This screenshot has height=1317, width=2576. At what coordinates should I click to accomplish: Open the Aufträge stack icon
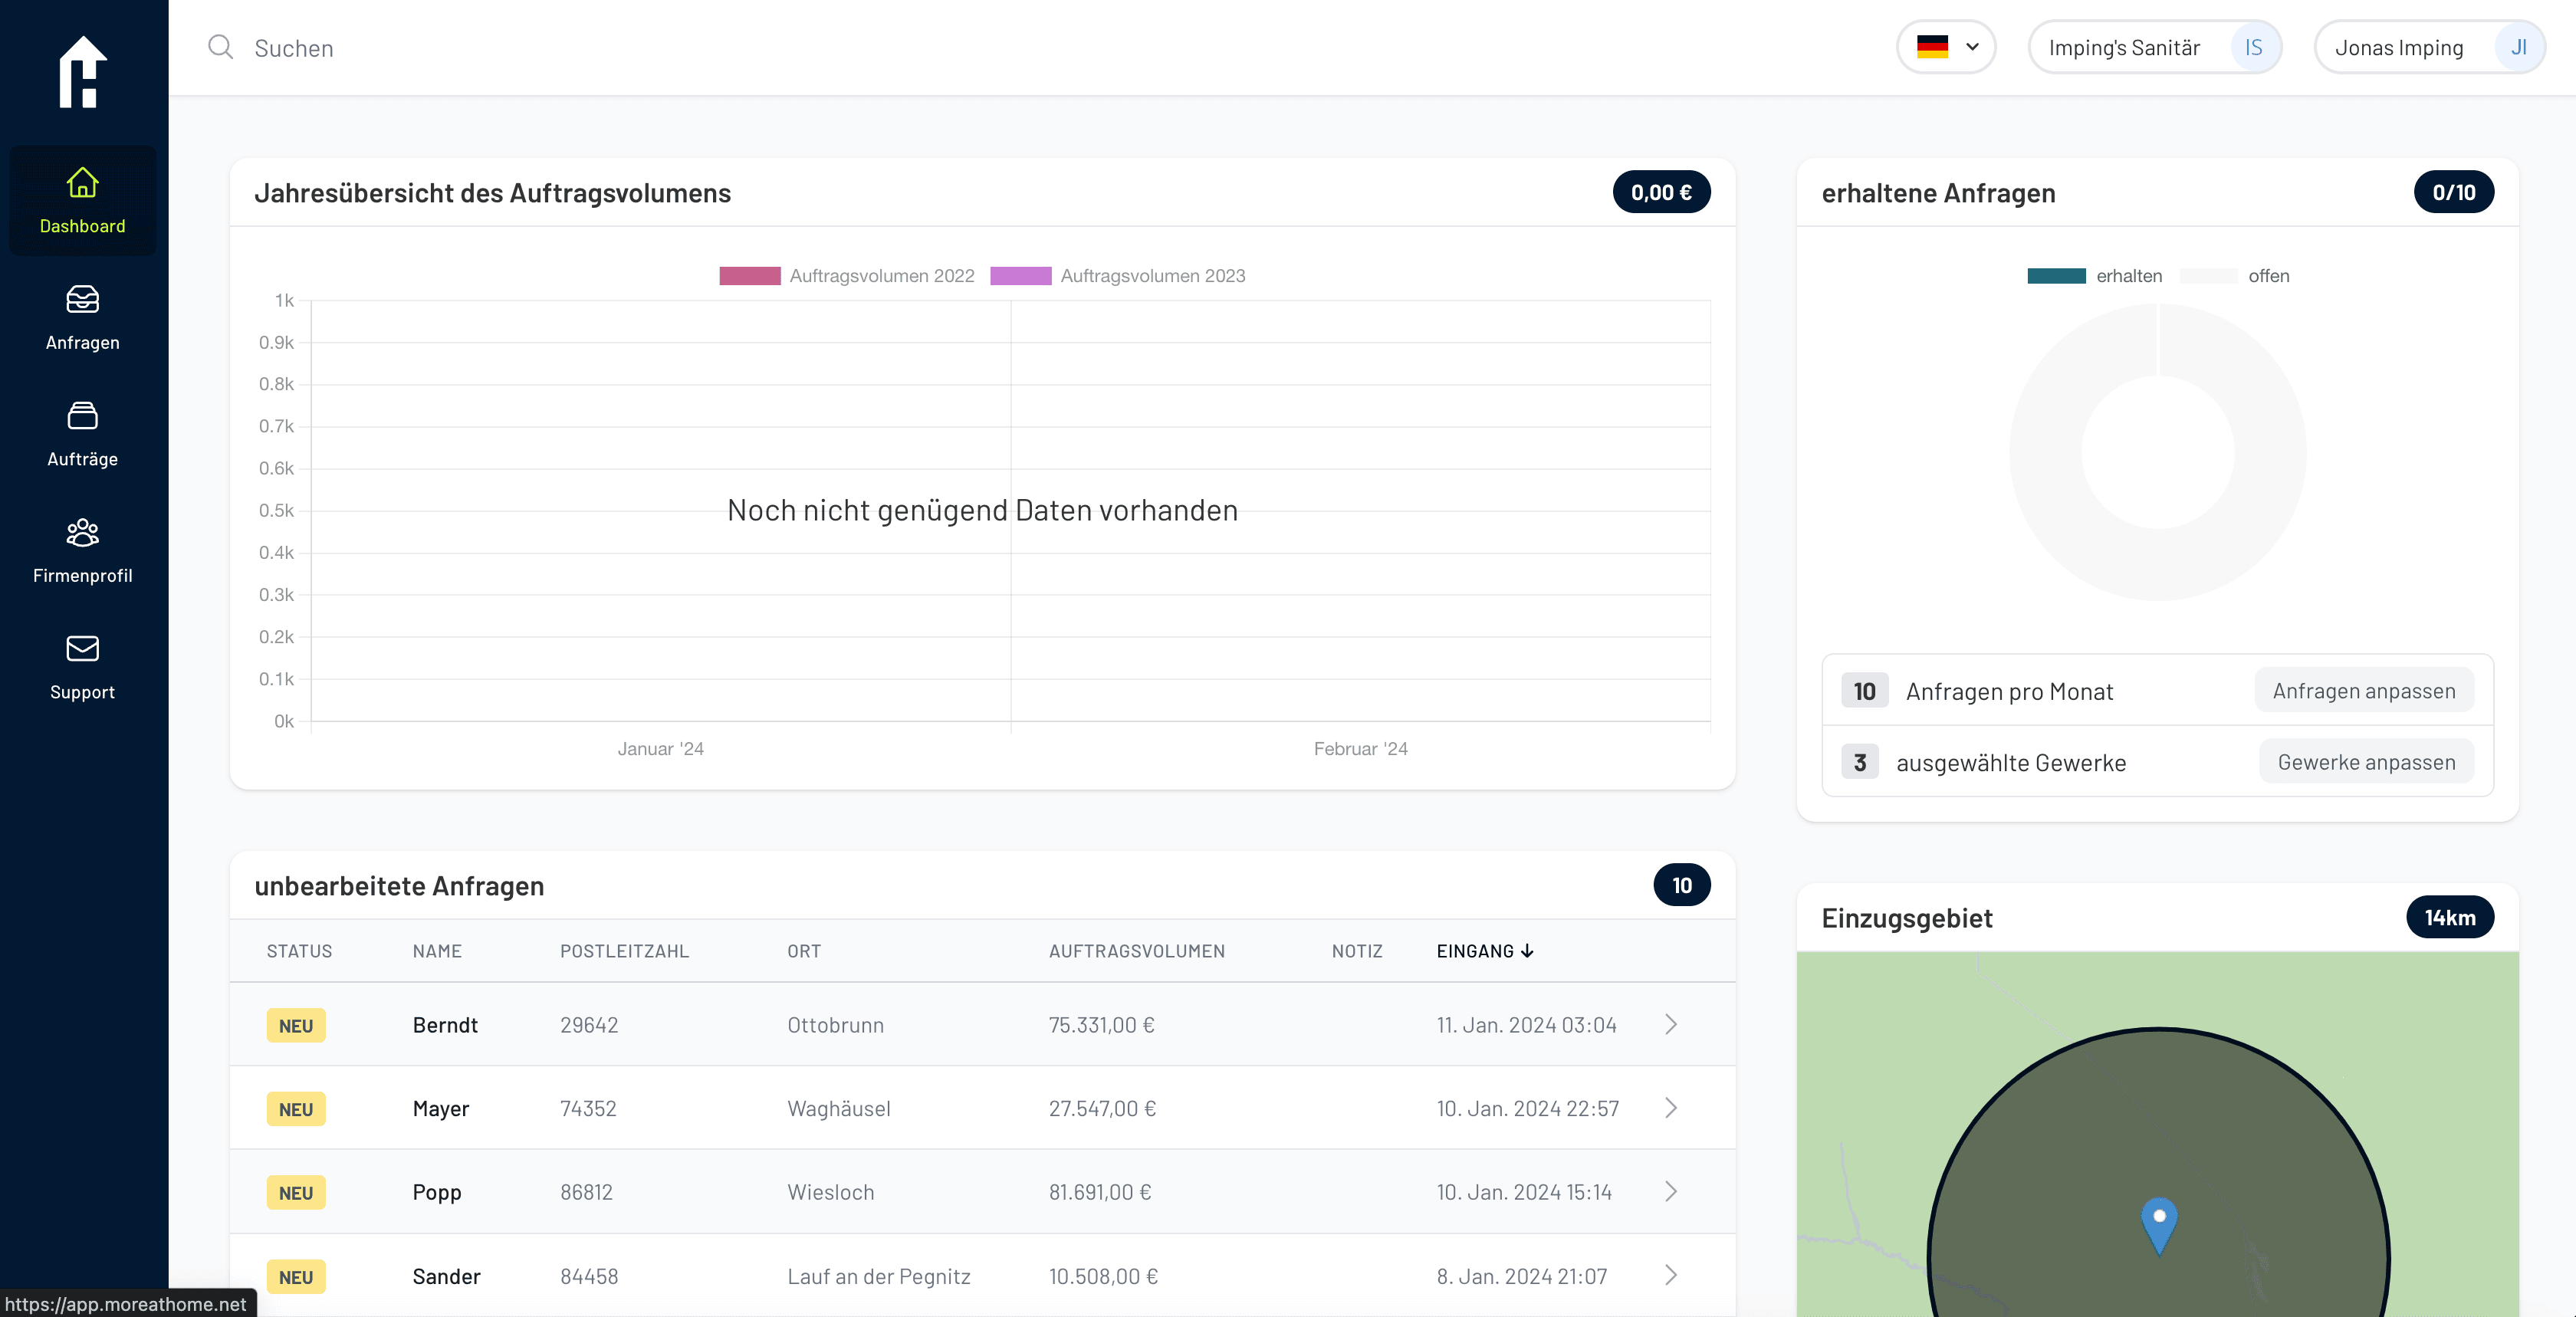click(83, 415)
